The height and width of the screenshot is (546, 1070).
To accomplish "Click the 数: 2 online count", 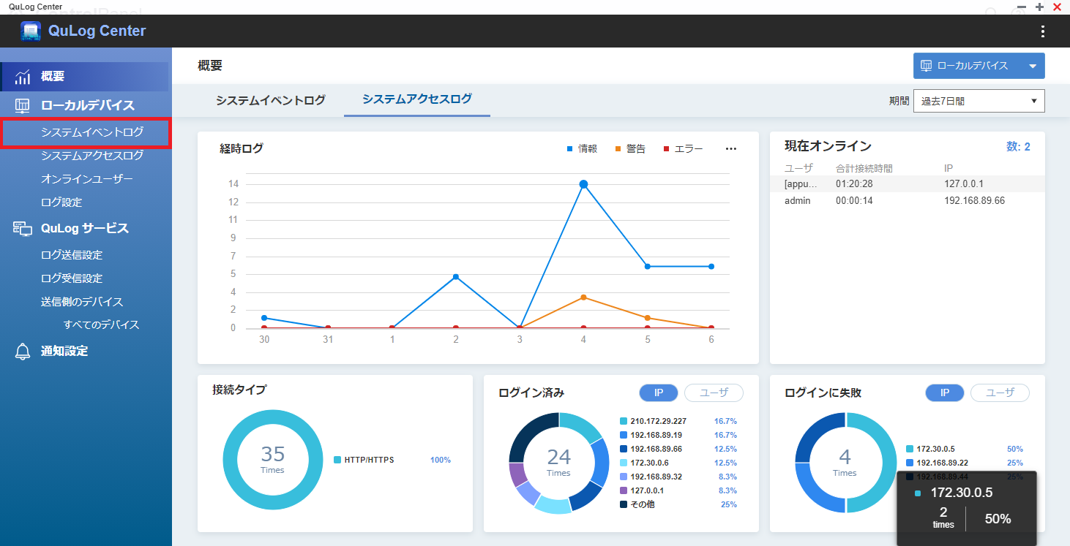I will coord(1018,147).
